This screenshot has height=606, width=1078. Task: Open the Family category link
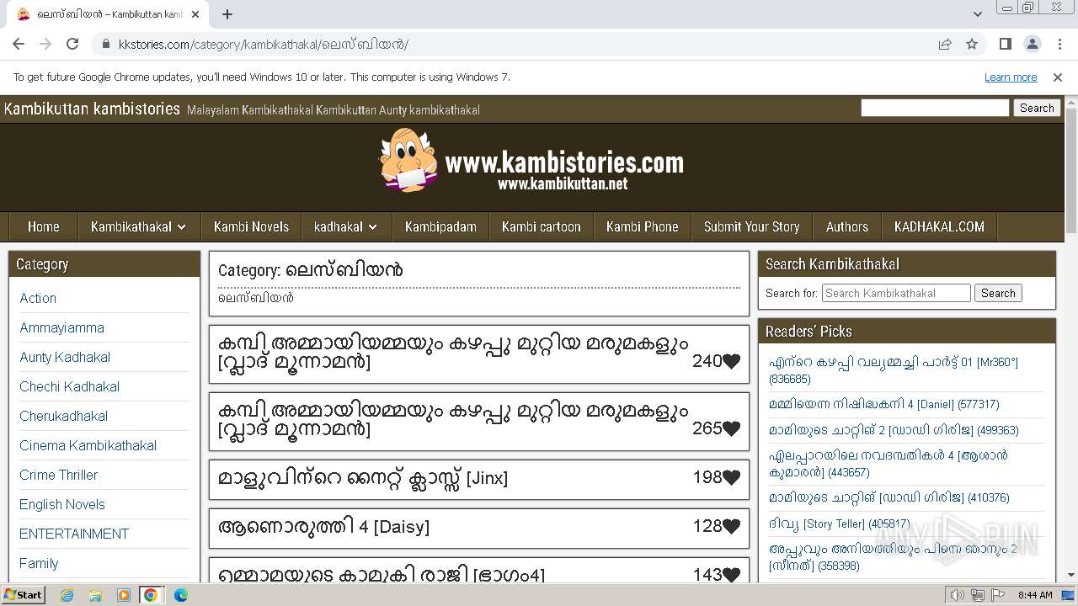39,563
